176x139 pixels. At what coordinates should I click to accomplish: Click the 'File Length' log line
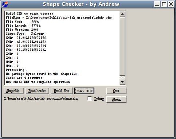23,26
